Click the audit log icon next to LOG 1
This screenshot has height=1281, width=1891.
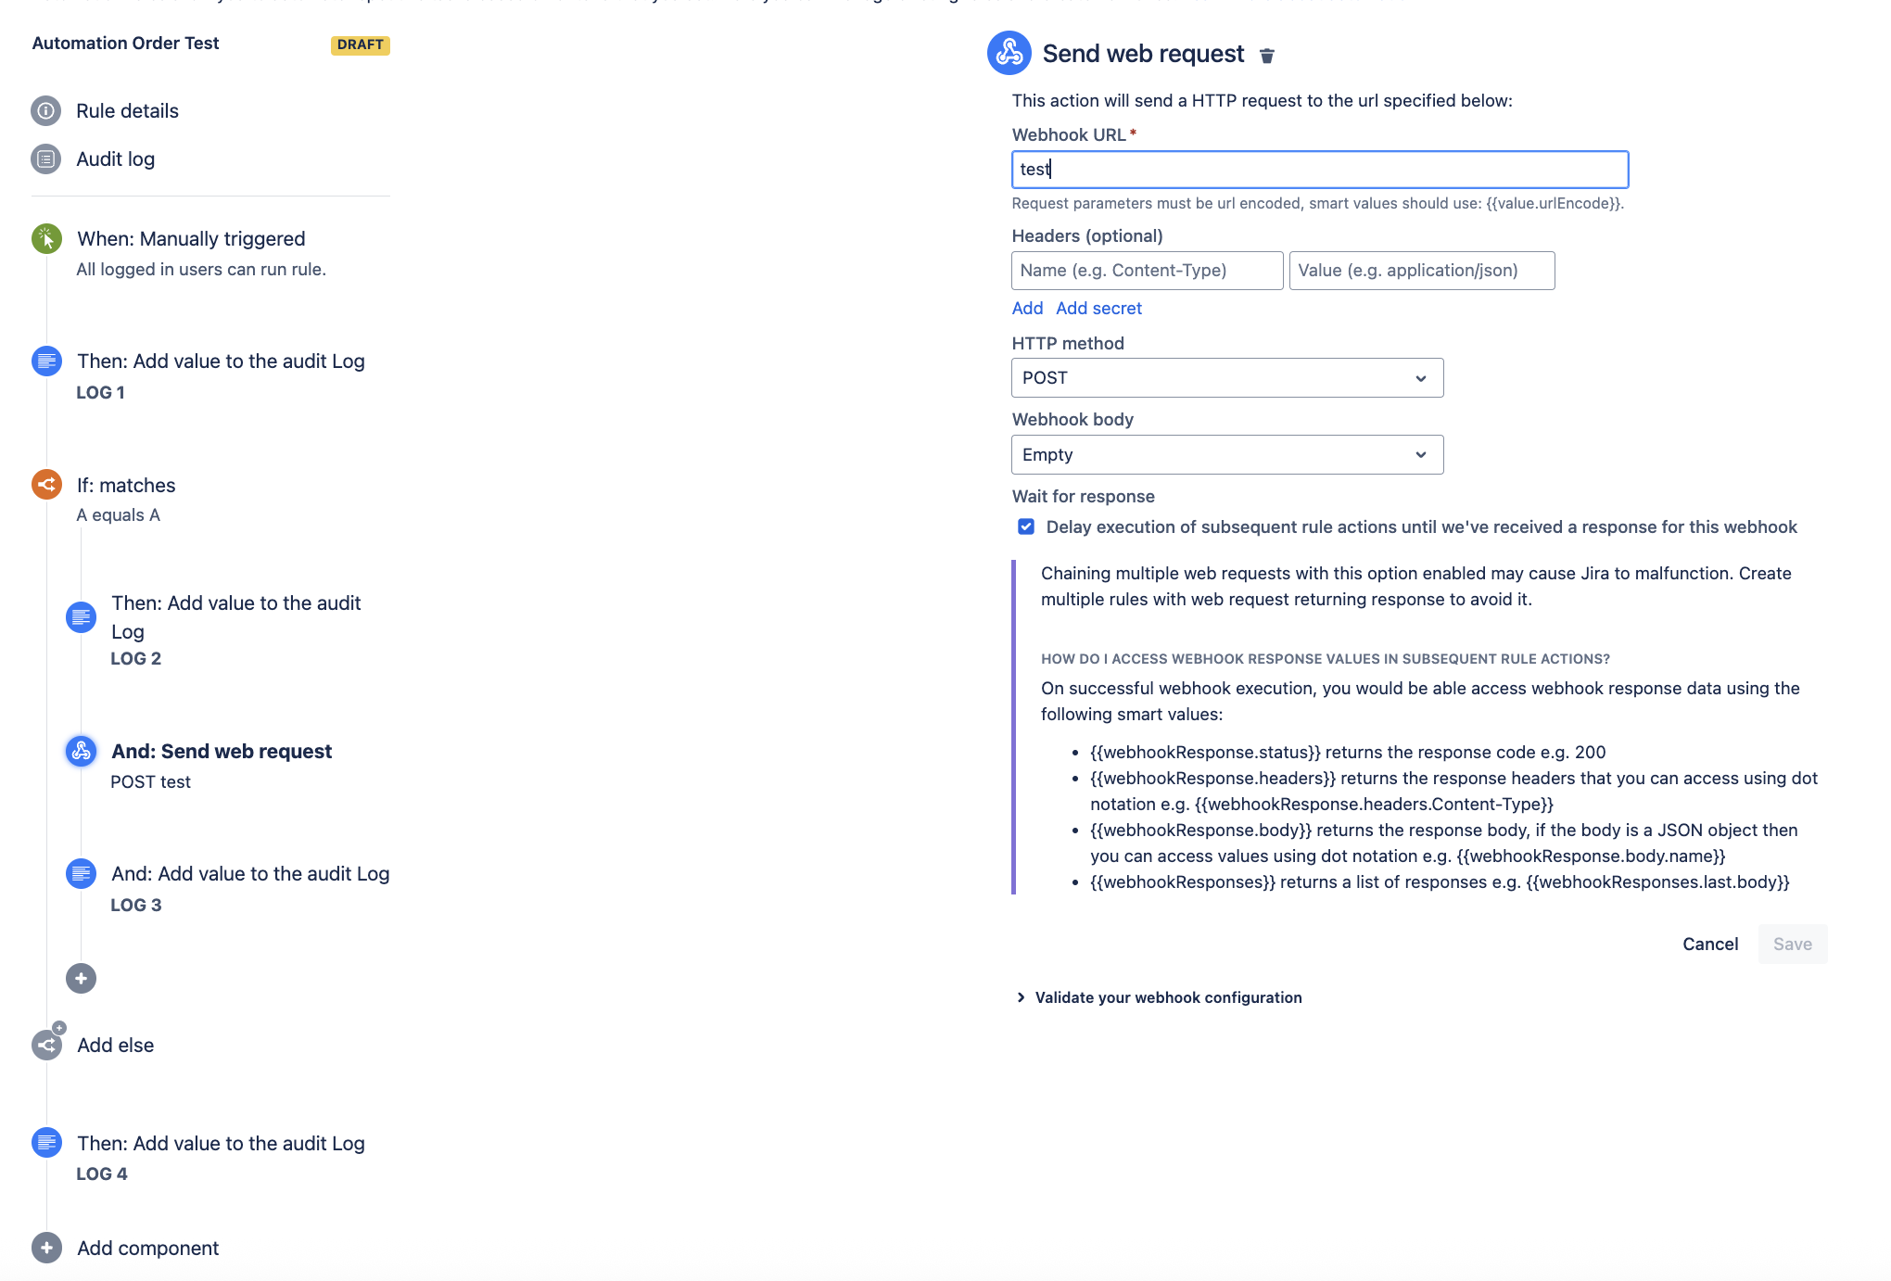click(x=46, y=361)
